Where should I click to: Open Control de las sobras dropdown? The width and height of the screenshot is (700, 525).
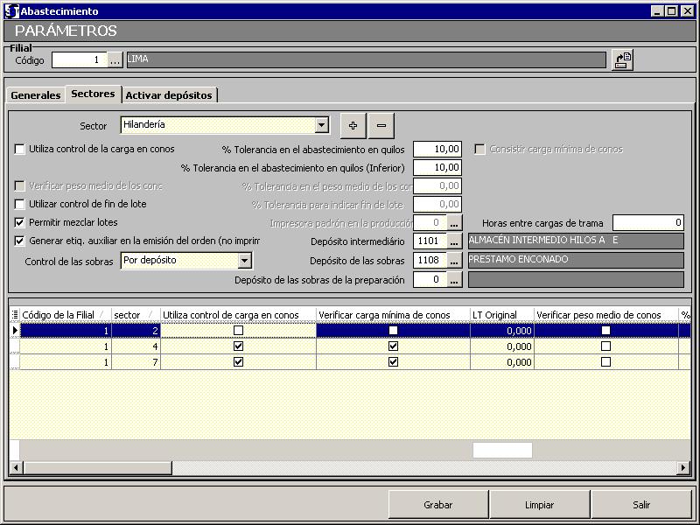click(x=244, y=261)
